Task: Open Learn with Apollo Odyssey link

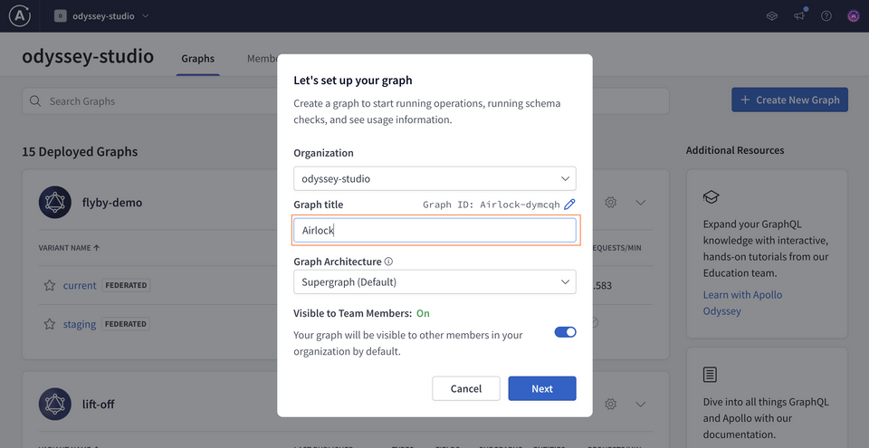Action: [742, 302]
